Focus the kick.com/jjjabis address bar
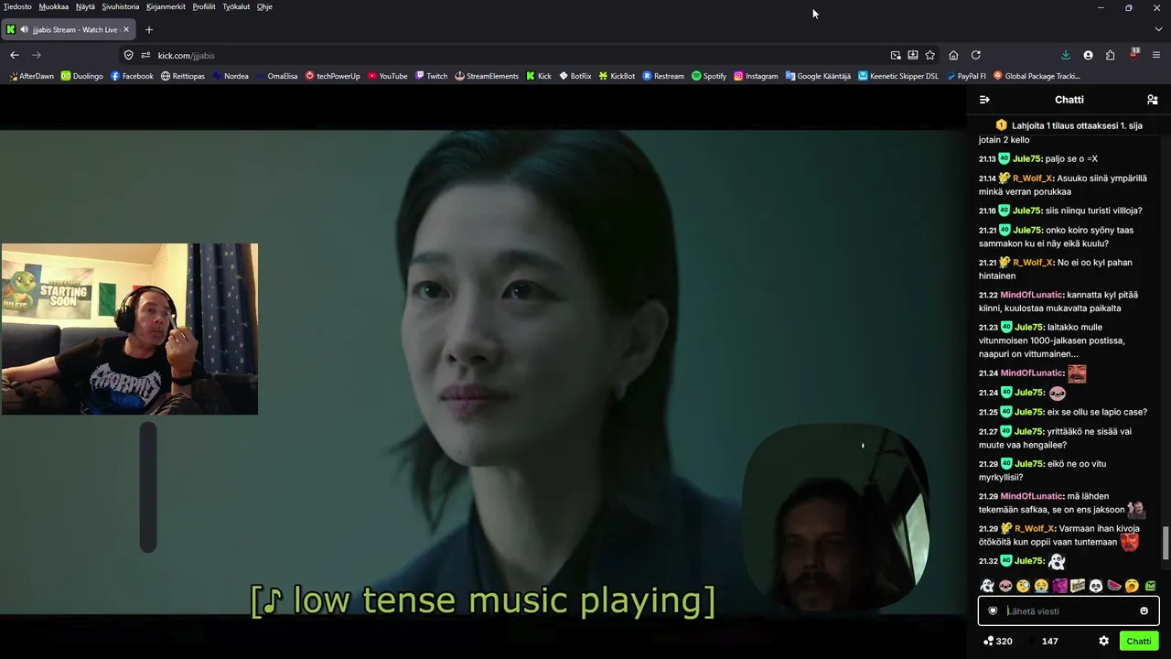Image resolution: width=1171 pixels, height=659 pixels. click(x=512, y=55)
